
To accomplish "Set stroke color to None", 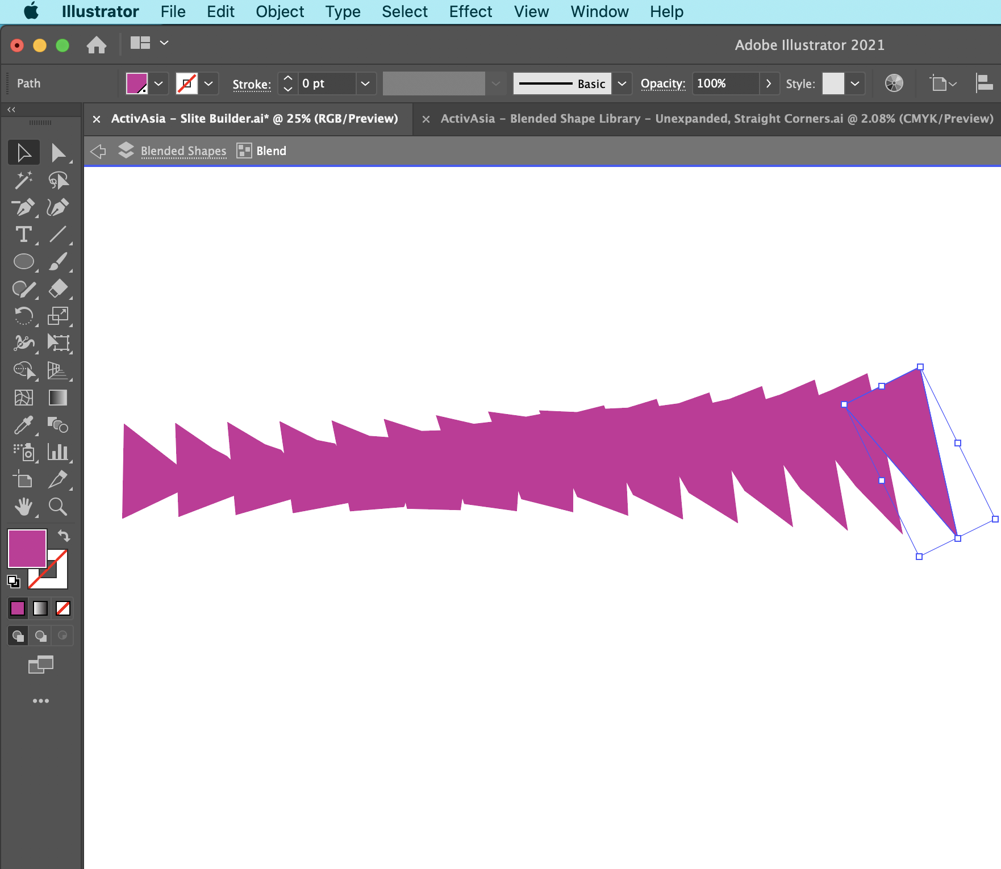I will coord(62,608).
